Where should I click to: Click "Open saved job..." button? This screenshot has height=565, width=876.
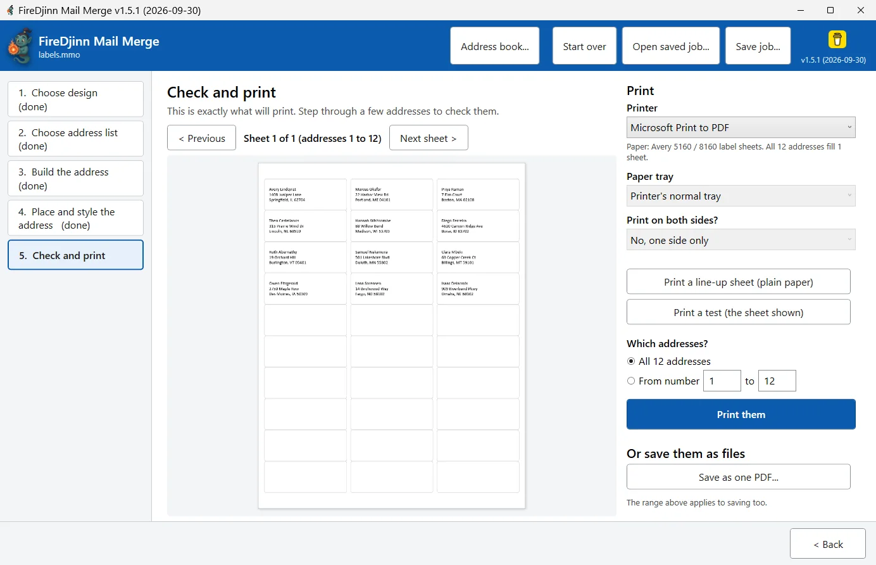671,46
